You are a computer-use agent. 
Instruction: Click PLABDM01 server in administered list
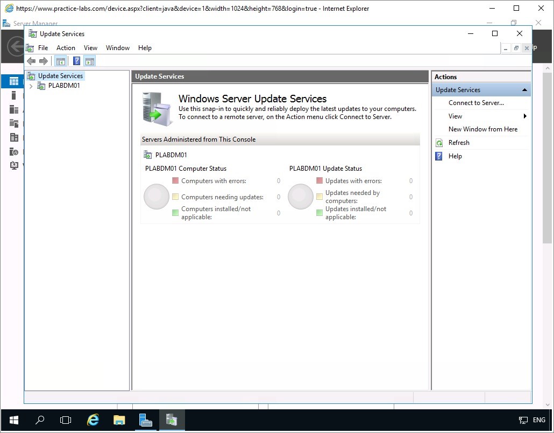(x=171, y=155)
